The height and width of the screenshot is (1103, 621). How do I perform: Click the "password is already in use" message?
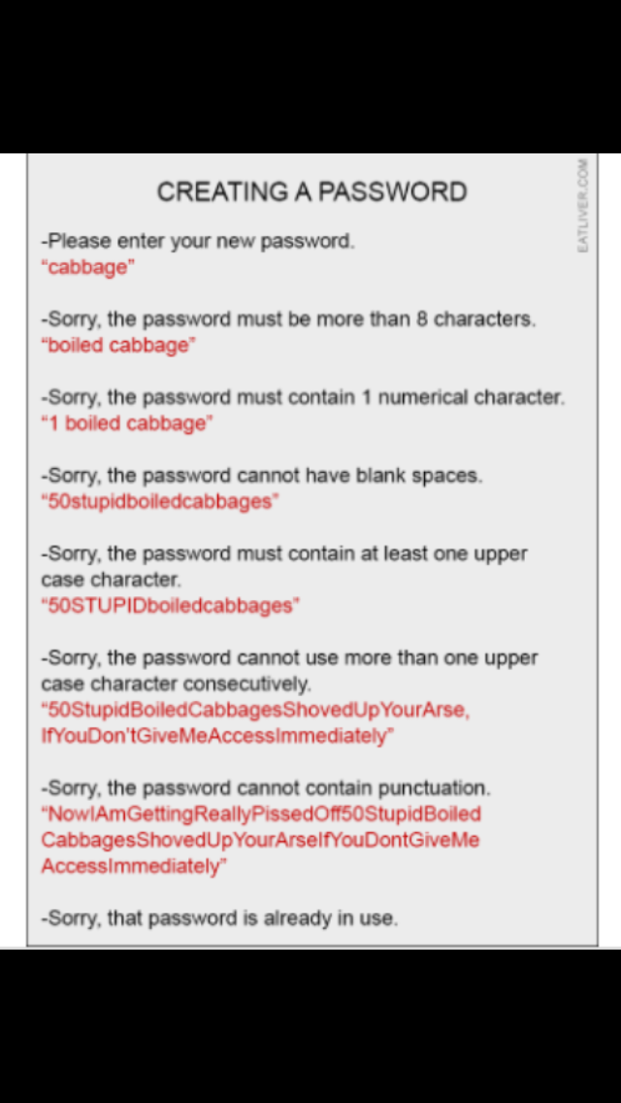[219, 919]
